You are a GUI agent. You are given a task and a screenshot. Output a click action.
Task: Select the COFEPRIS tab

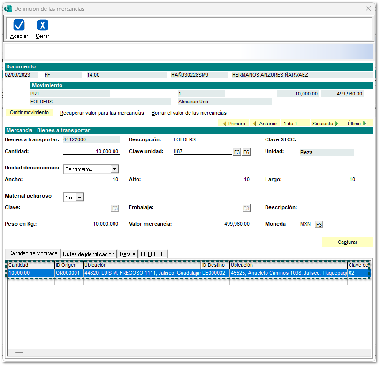pyautogui.click(x=153, y=254)
